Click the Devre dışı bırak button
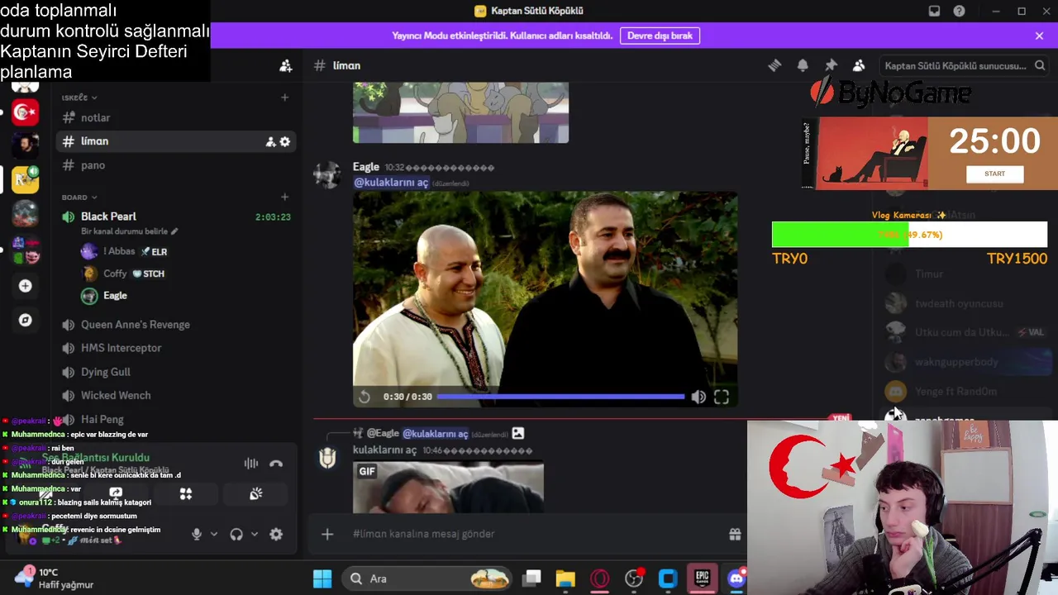Image resolution: width=1058 pixels, height=595 pixels. pos(660,36)
